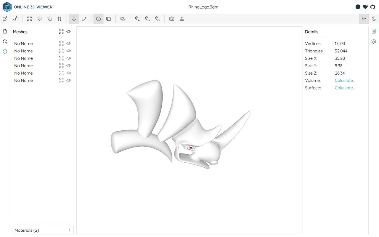Show the Meshes panel cube icon

5,51
